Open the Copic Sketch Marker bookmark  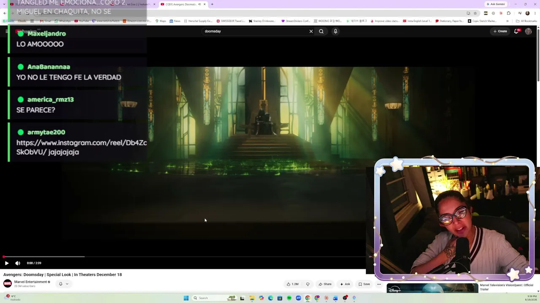481,21
